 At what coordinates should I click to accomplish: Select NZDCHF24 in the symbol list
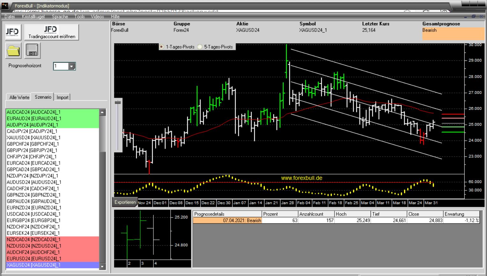tap(53, 227)
